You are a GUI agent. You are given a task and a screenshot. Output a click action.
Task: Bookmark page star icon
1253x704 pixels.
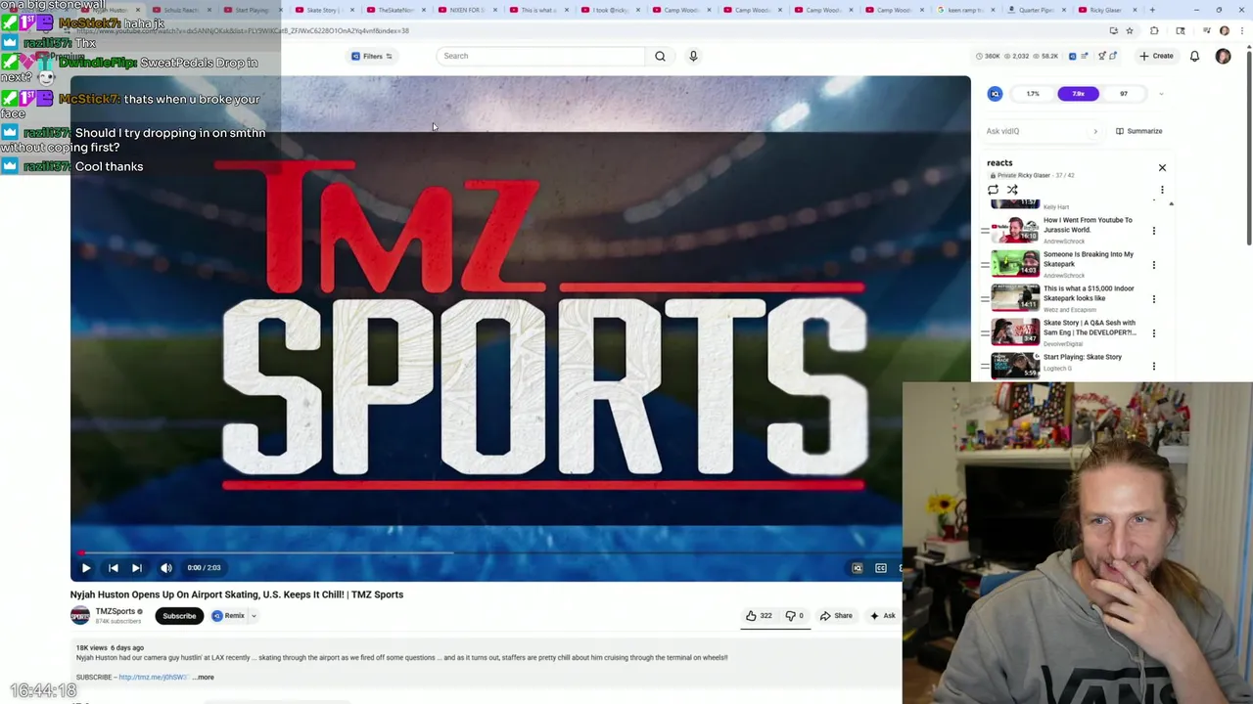click(1130, 30)
